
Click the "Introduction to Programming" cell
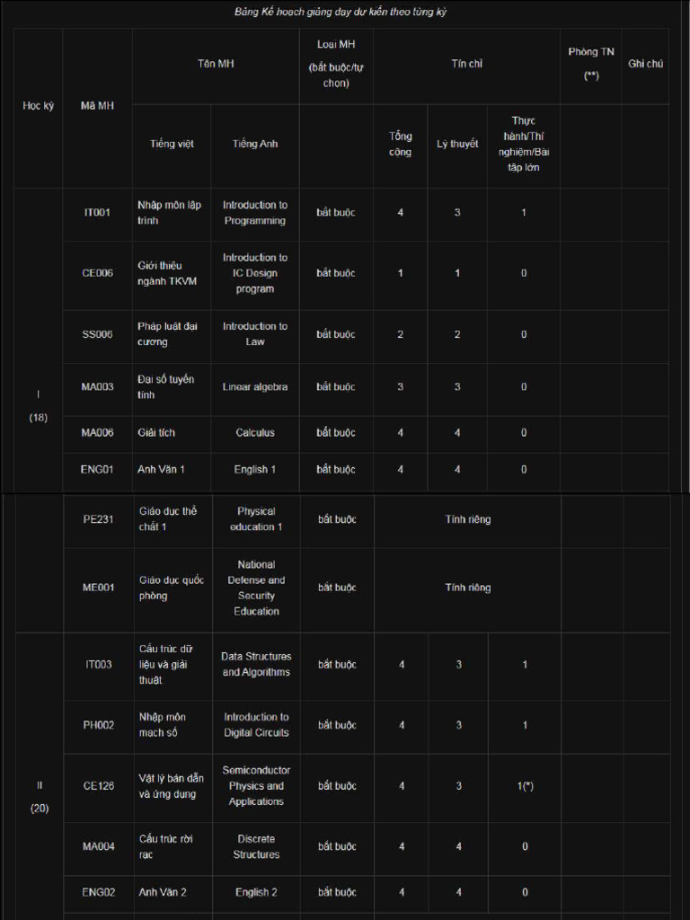coord(255,213)
